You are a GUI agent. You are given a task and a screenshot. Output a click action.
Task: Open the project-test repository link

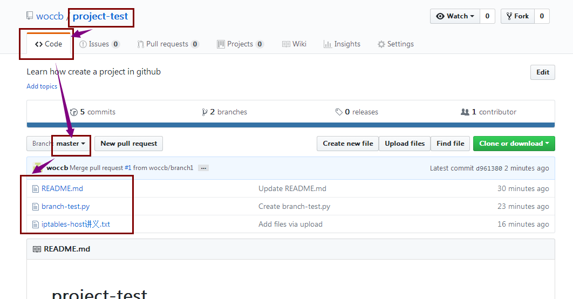100,16
